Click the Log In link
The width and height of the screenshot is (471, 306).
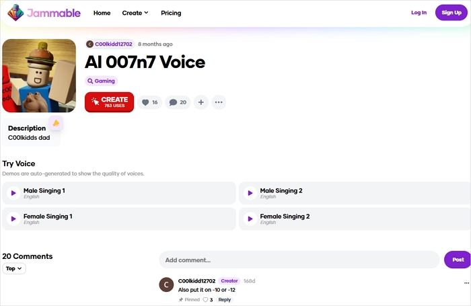[419, 13]
